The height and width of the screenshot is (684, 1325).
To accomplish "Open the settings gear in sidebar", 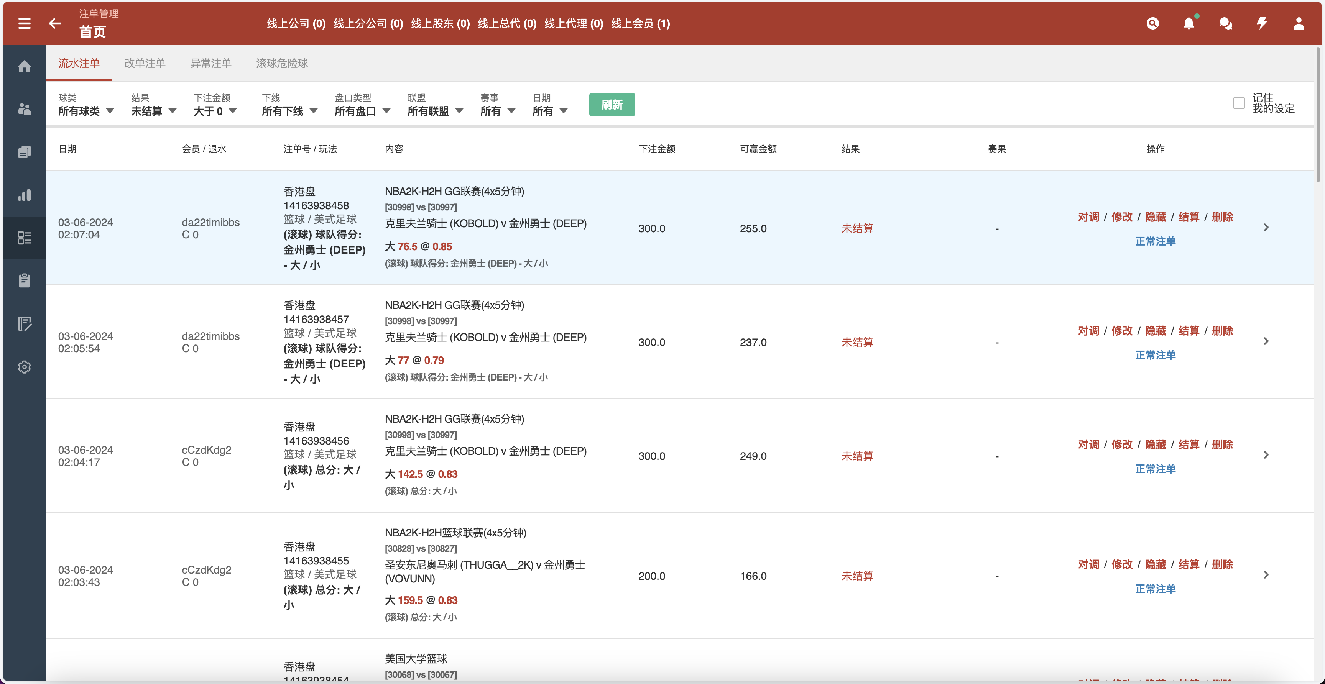I will (x=24, y=367).
